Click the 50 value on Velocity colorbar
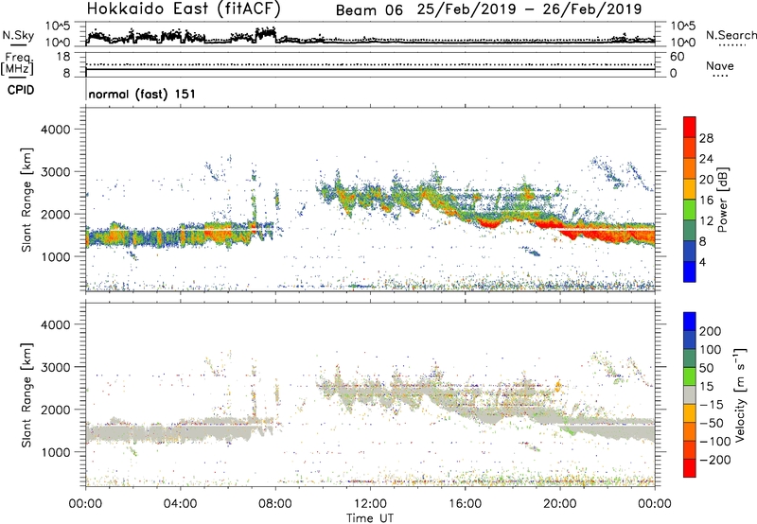The width and height of the screenshot is (757, 524). click(707, 368)
